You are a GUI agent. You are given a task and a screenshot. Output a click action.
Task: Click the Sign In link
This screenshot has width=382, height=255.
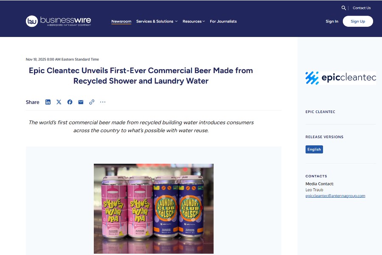332,21
